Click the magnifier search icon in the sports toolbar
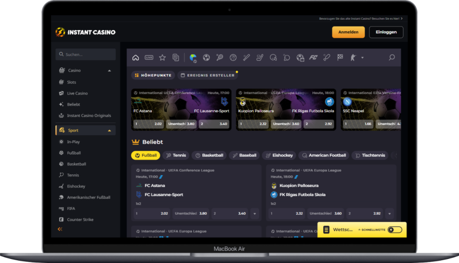This screenshot has width=459, height=263. pyautogui.click(x=392, y=58)
